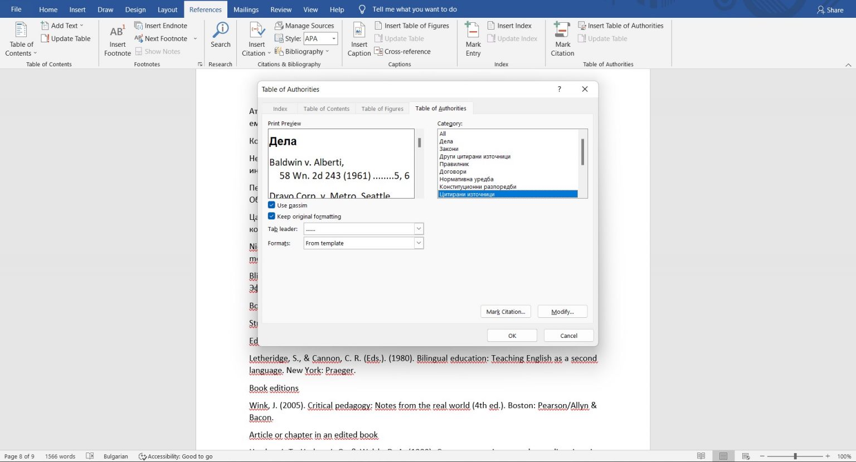Viewport: 856px width, 462px height.
Task: Confirm the dialog with OK
Action: [x=512, y=336]
